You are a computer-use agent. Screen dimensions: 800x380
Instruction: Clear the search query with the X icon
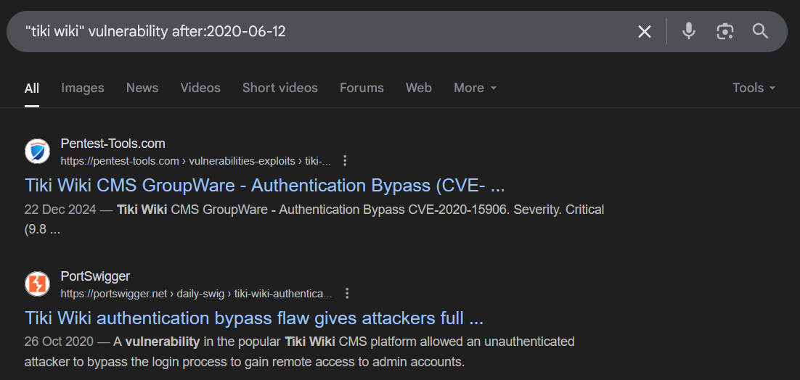(645, 32)
